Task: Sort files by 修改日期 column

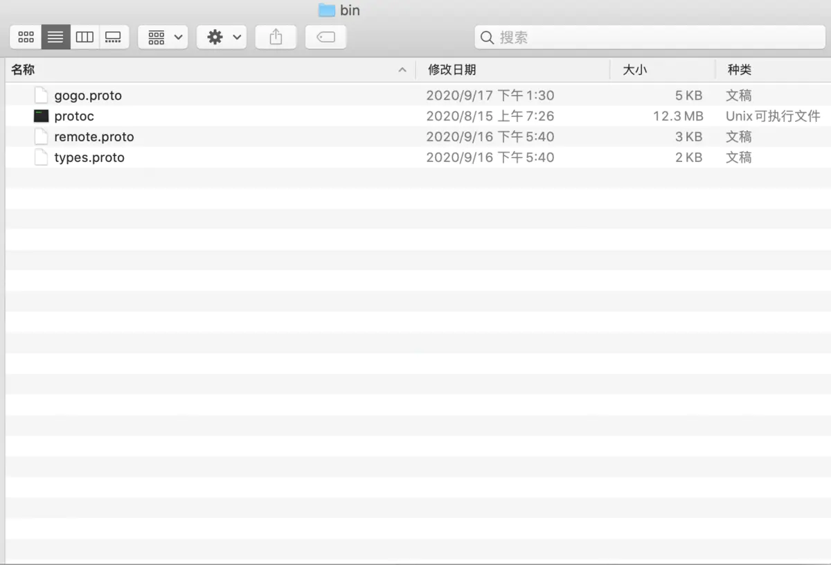Action: point(452,69)
